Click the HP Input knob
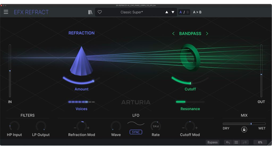The width and height of the screenshot is (272, 150). (x=14, y=126)
